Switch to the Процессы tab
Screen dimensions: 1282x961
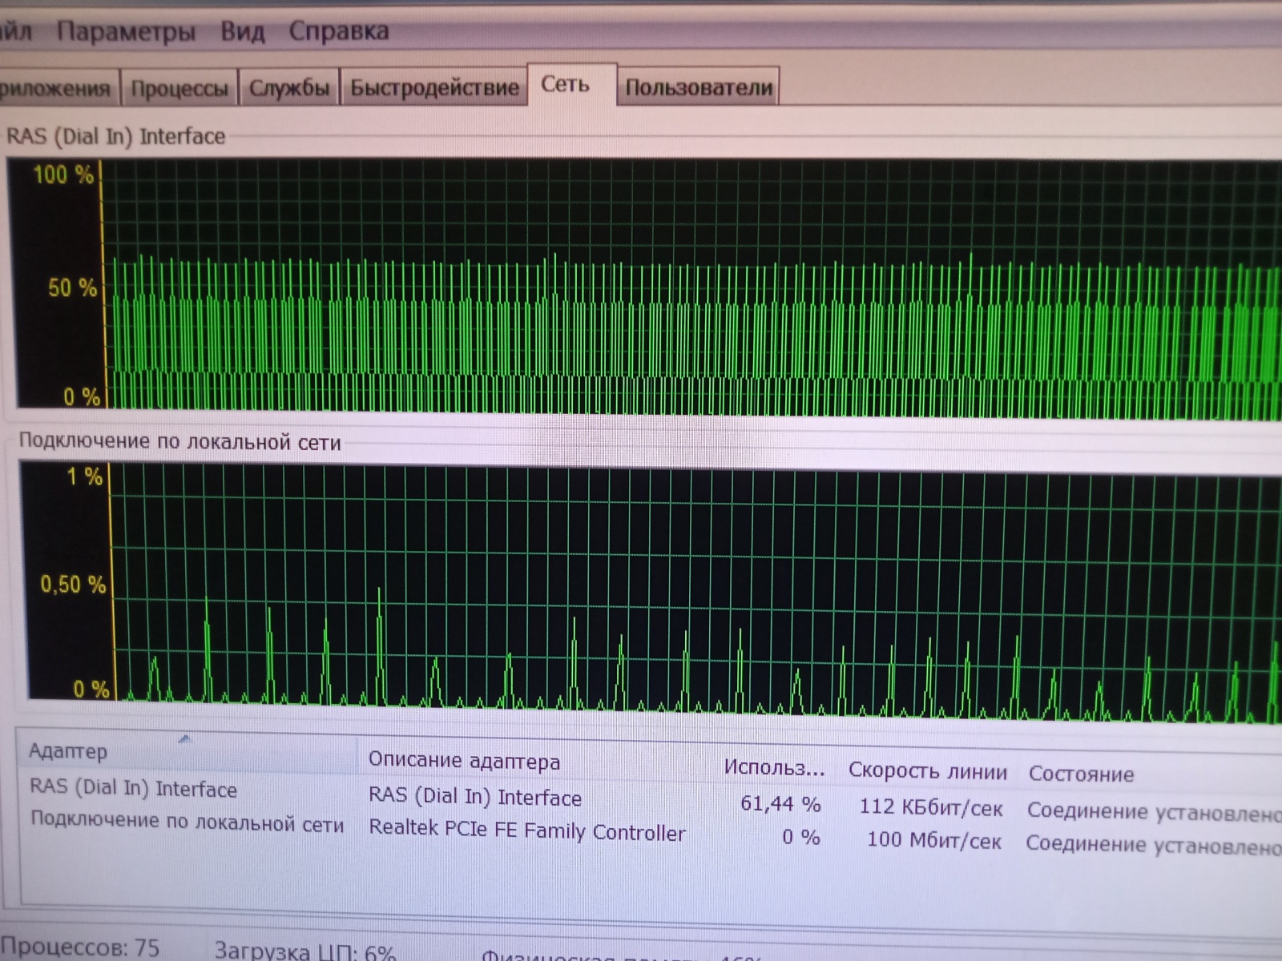tap(179, 88)
